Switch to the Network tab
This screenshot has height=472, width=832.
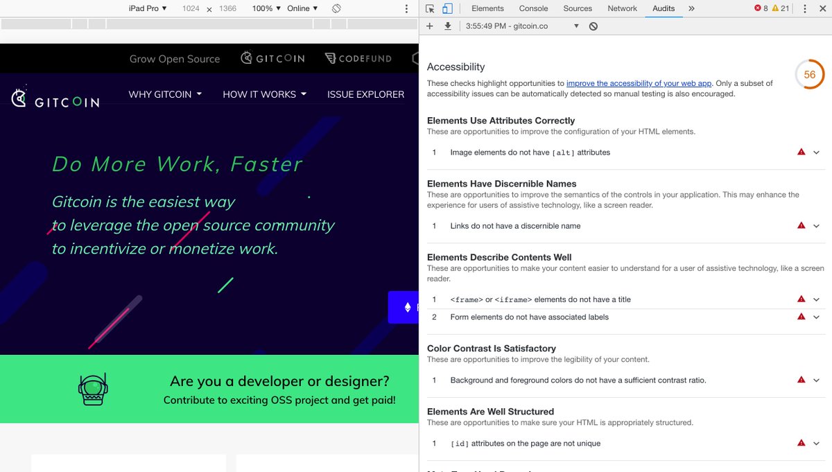622,8
